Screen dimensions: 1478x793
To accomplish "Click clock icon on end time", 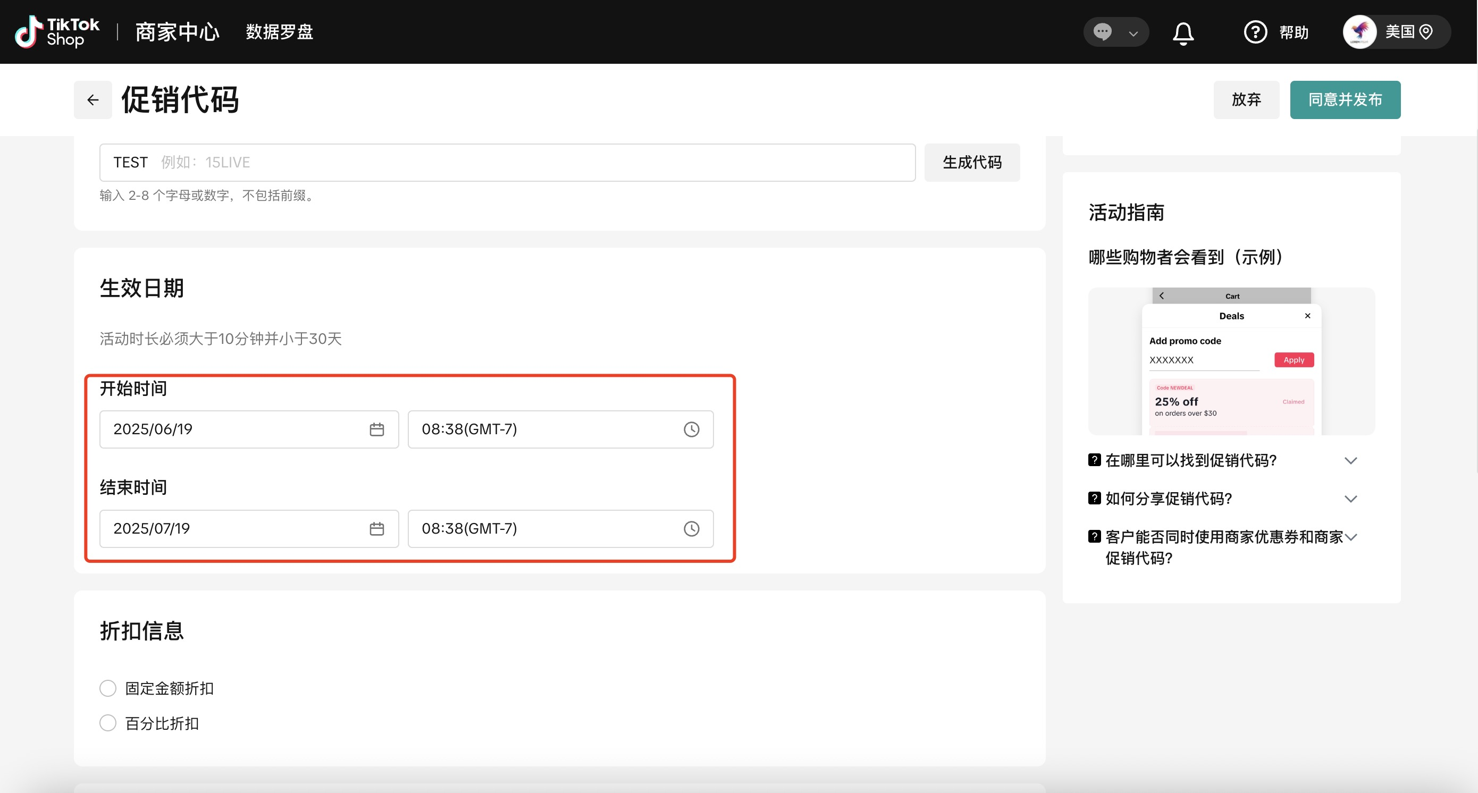I will click(x=691, y=529).
